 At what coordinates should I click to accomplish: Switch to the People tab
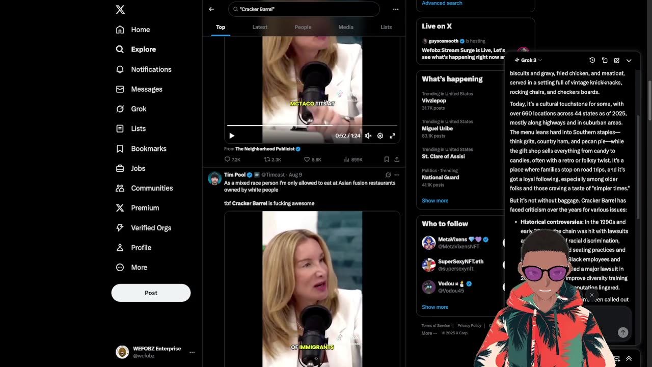coord(303,27)
